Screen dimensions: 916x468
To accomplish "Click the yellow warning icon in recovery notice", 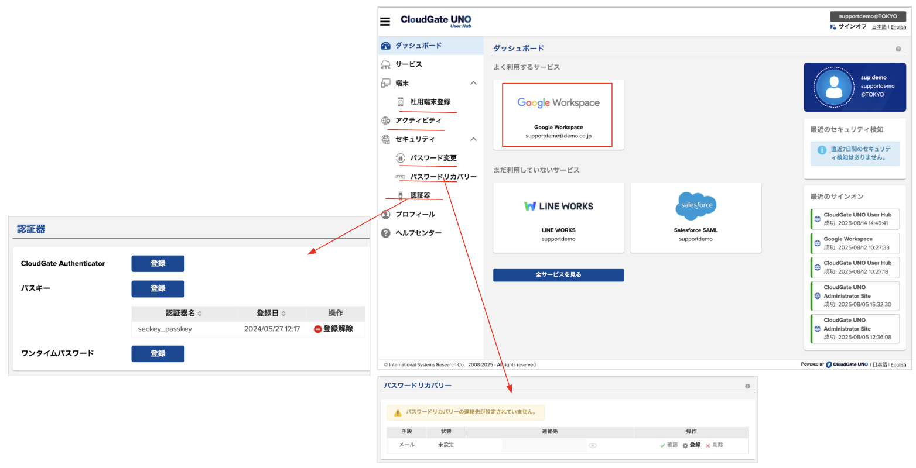I will coord(398,412).
